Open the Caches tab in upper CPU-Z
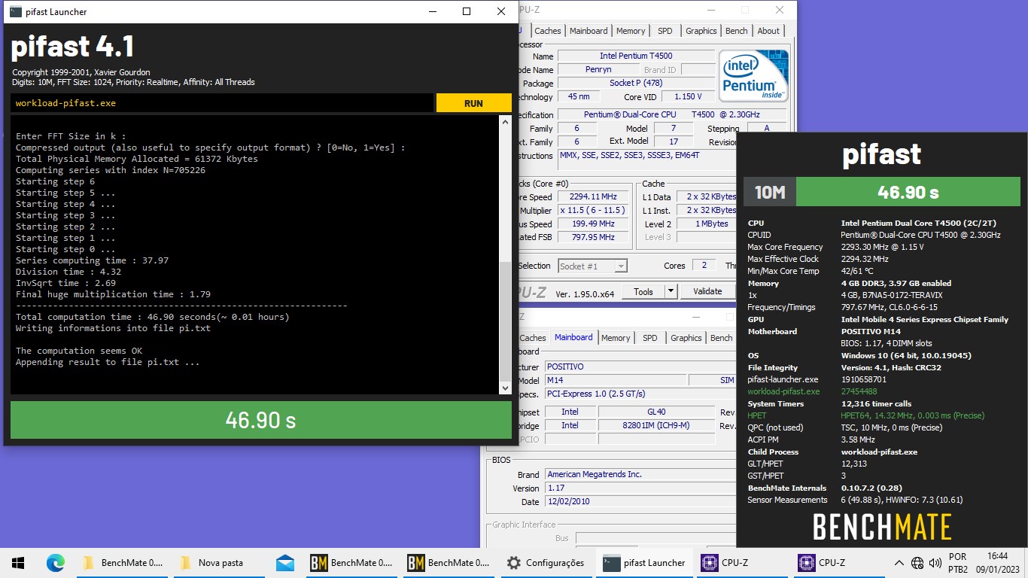The image size is (1028, 578). 547,31
